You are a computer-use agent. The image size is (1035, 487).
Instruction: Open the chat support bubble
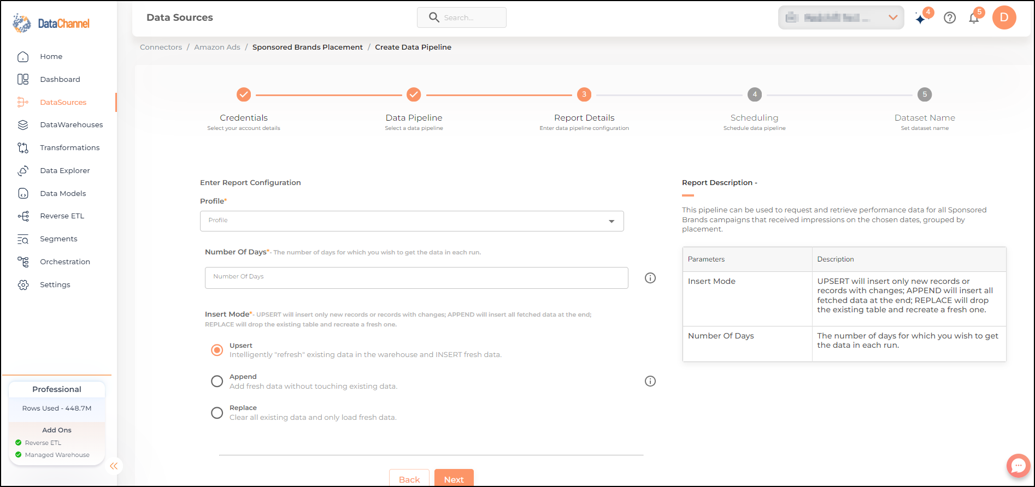pos(1018,466)
